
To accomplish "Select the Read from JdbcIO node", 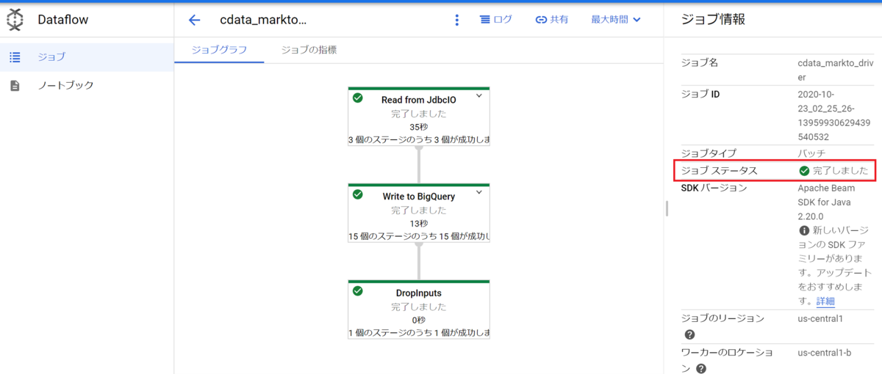I will click(x=419, y=117).
